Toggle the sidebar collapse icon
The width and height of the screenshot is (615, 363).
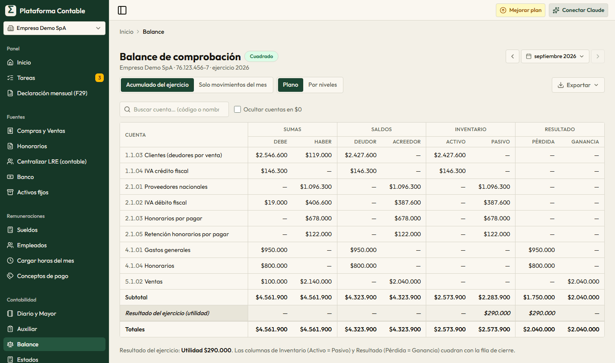tap(122, 10)
